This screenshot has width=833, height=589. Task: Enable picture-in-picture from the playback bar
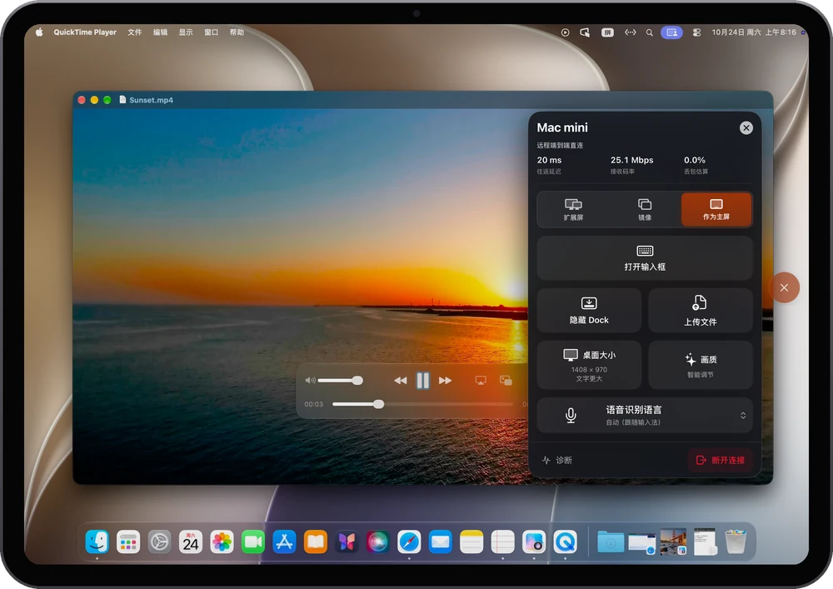(506, 380)
